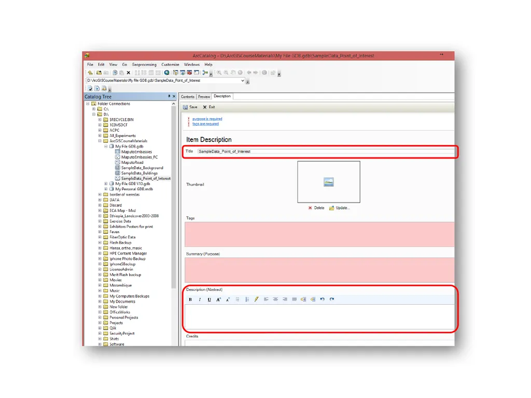Click the Import metadata toolbar icon
The image size is (531, 398).
104,89
